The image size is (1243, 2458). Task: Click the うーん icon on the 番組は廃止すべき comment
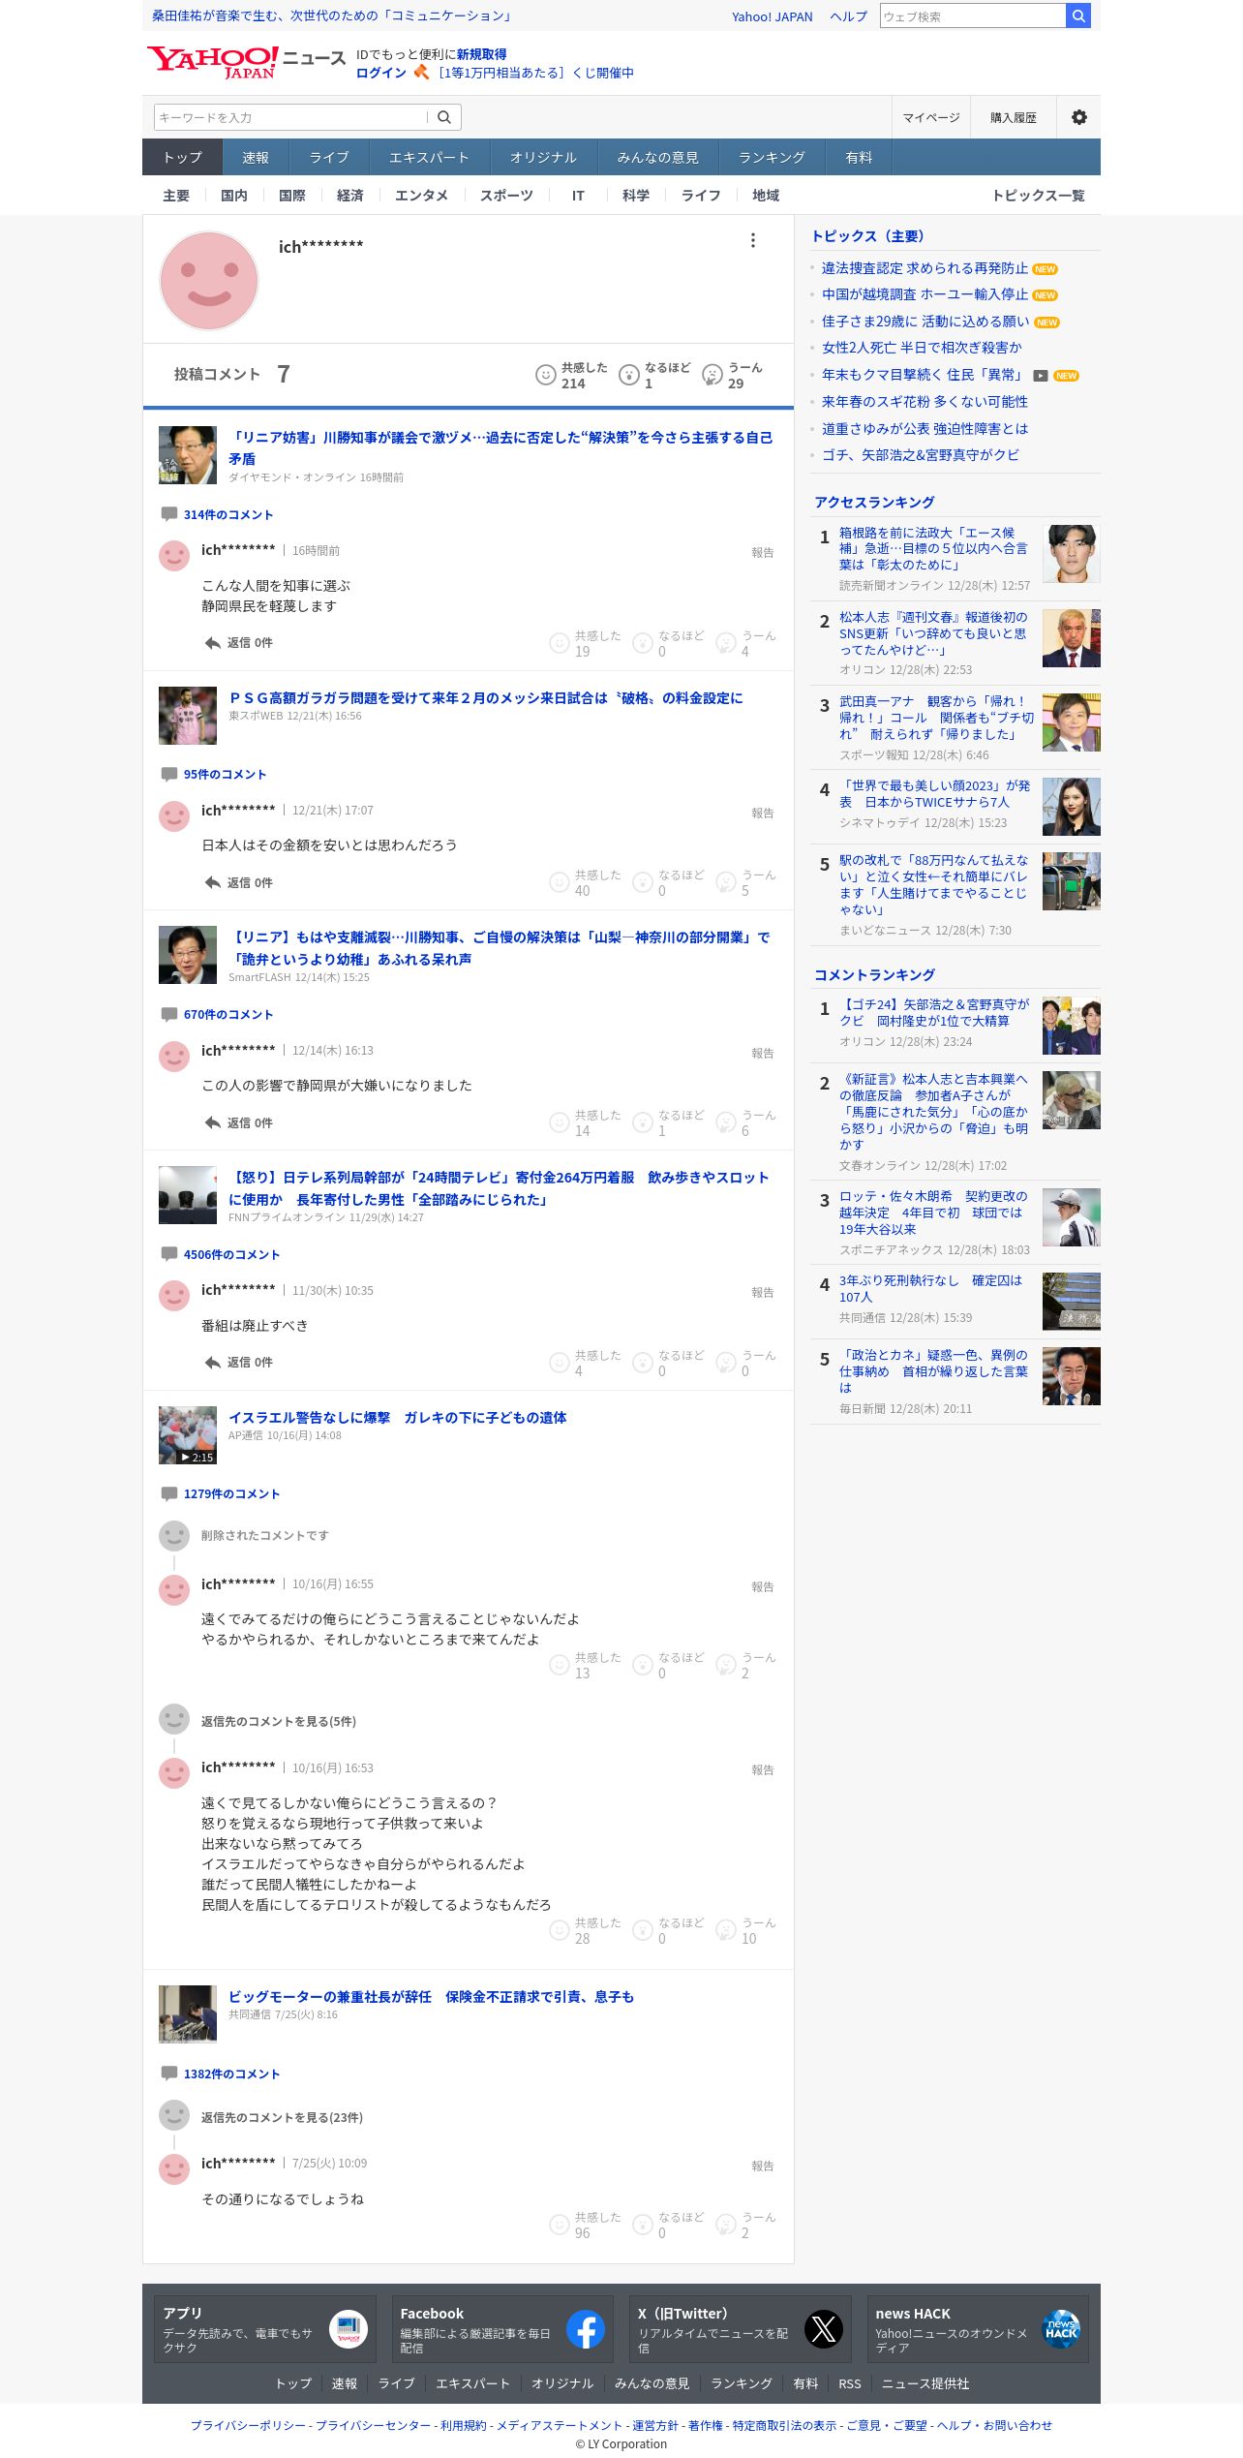point(725,1363)
